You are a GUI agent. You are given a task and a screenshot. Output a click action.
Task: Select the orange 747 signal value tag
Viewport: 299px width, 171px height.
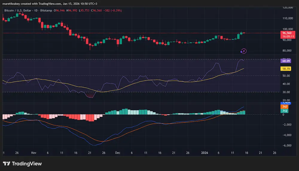pyautogui.click(x=285, y=106)
